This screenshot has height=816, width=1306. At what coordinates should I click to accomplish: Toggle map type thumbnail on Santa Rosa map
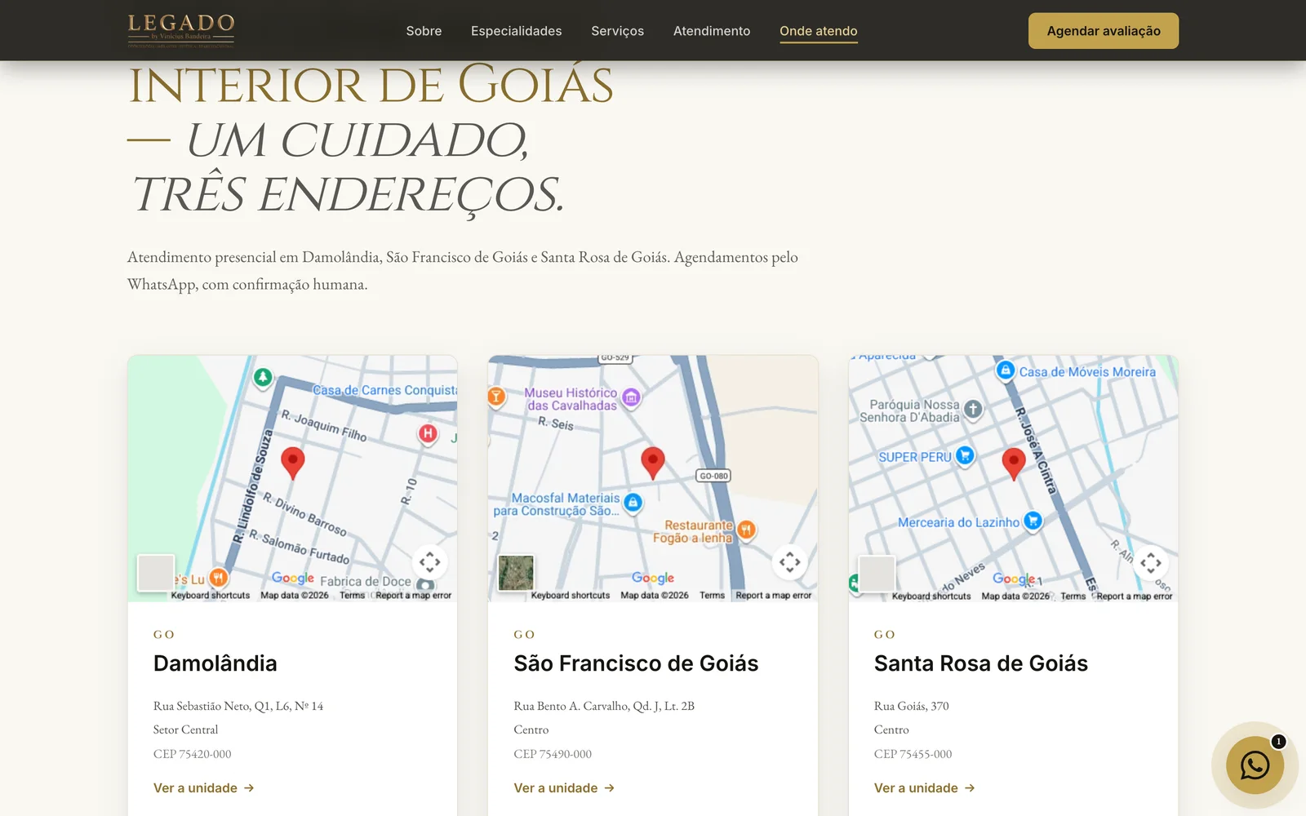(x=877, y=574)
